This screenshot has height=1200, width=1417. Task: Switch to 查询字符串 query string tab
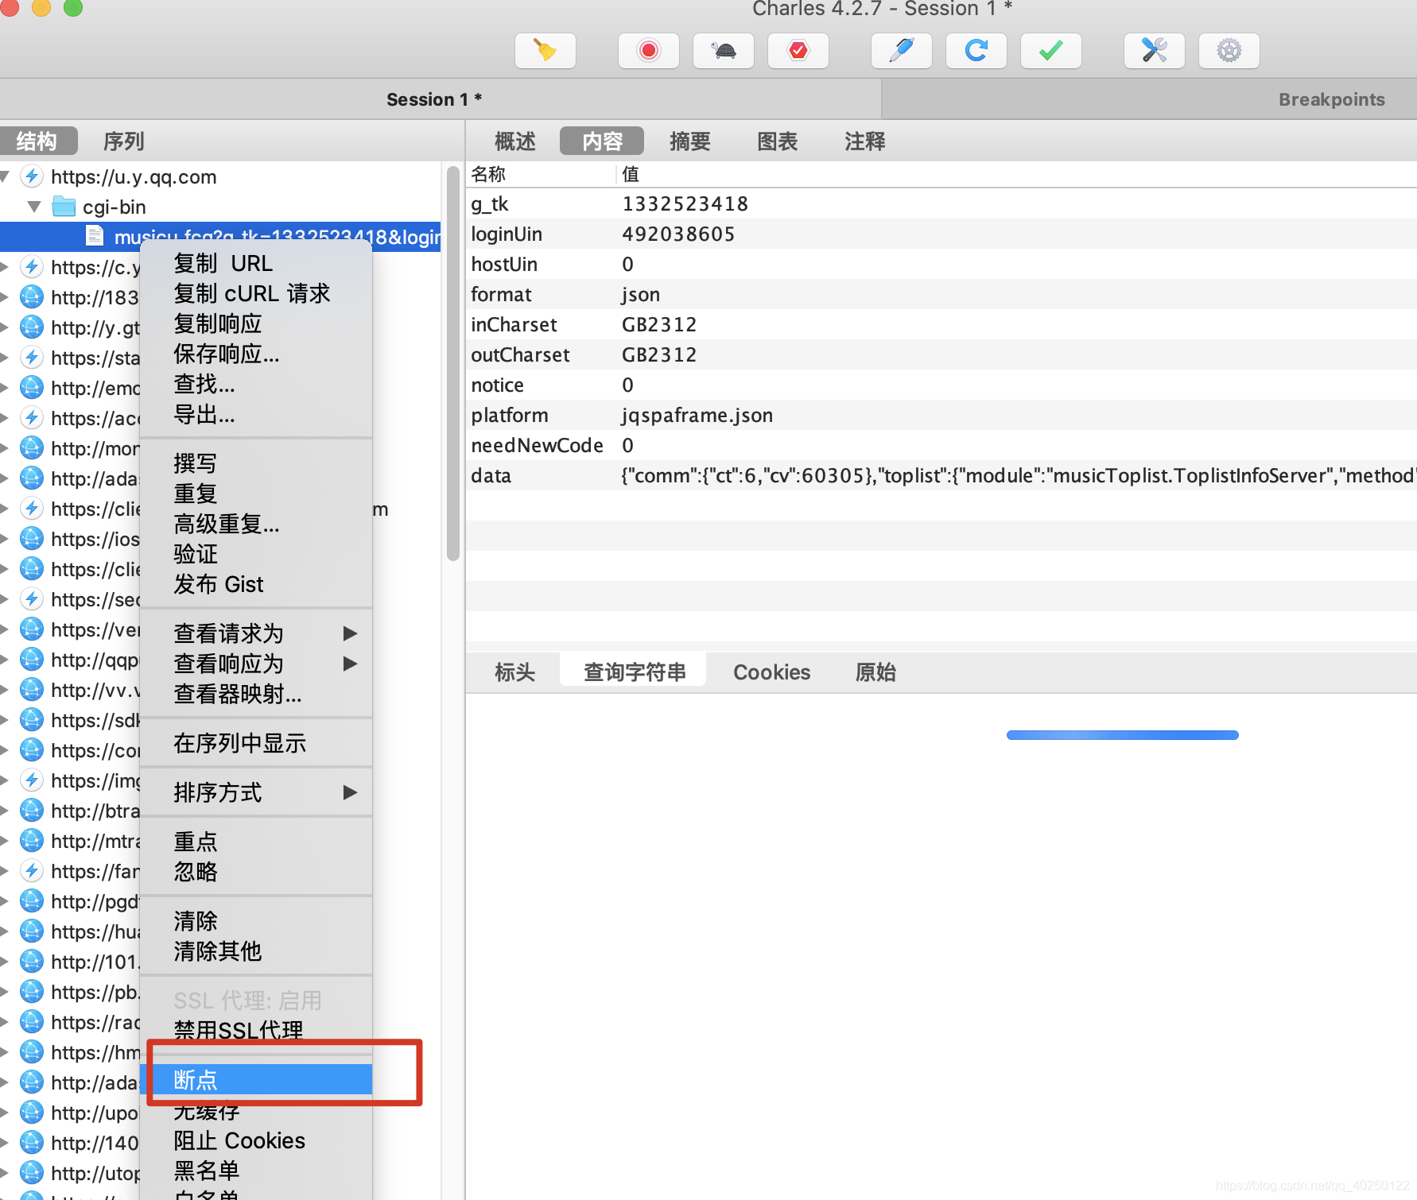(634, 672)
